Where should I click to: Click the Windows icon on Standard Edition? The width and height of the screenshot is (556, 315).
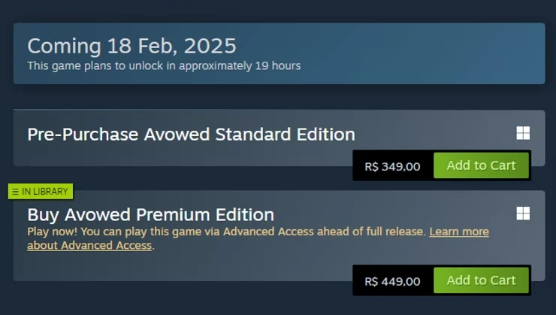point(523,133)
